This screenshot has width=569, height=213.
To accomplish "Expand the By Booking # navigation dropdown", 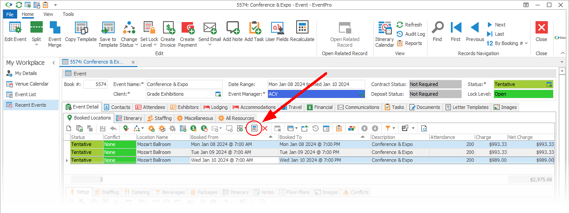I will click(x=526, y=43).
